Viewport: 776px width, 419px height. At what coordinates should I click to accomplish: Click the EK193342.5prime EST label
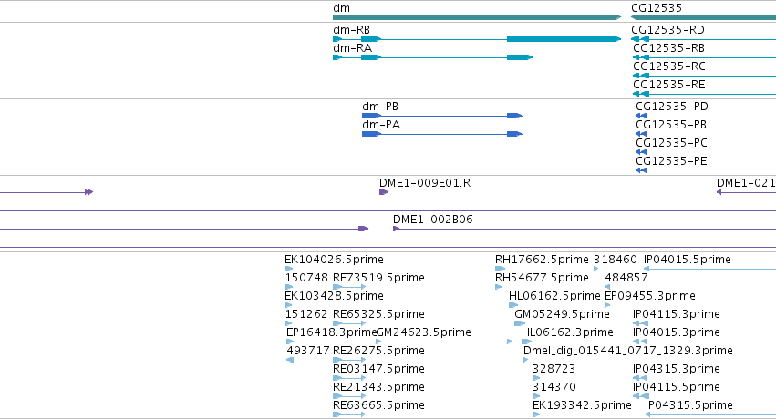tap(582, 406)
